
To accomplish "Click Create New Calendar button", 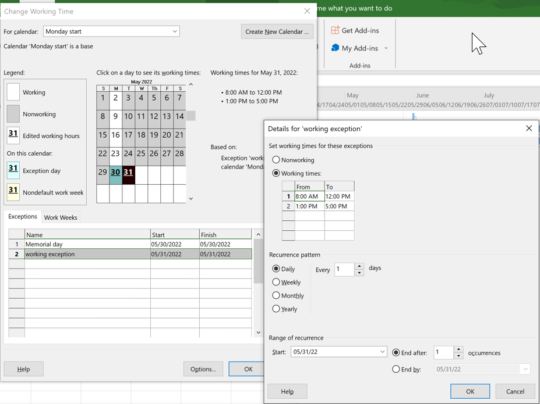I will click(277, 31).
